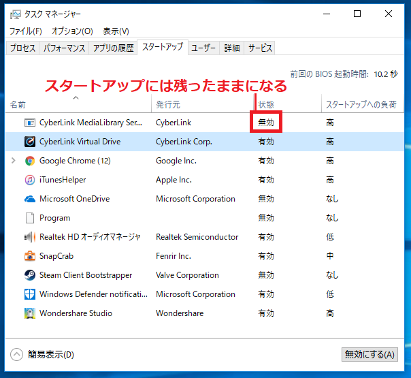
Task: Click the Valve Corporation publisher cell
Action: click(x=187, y=275)
